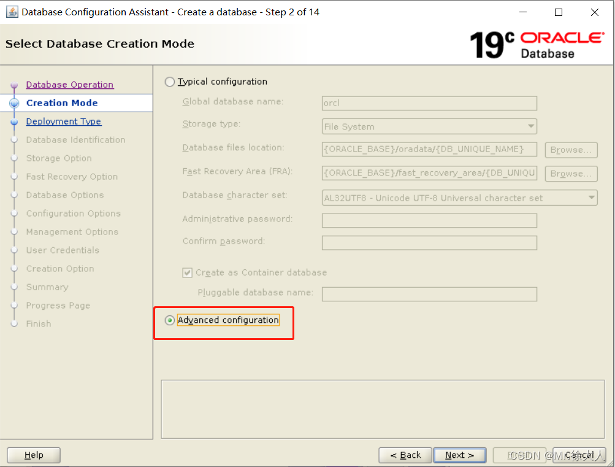Toggle the Create as Container database checkbox
This screenshot has width=615, height=467.
(x=187, y=272)
